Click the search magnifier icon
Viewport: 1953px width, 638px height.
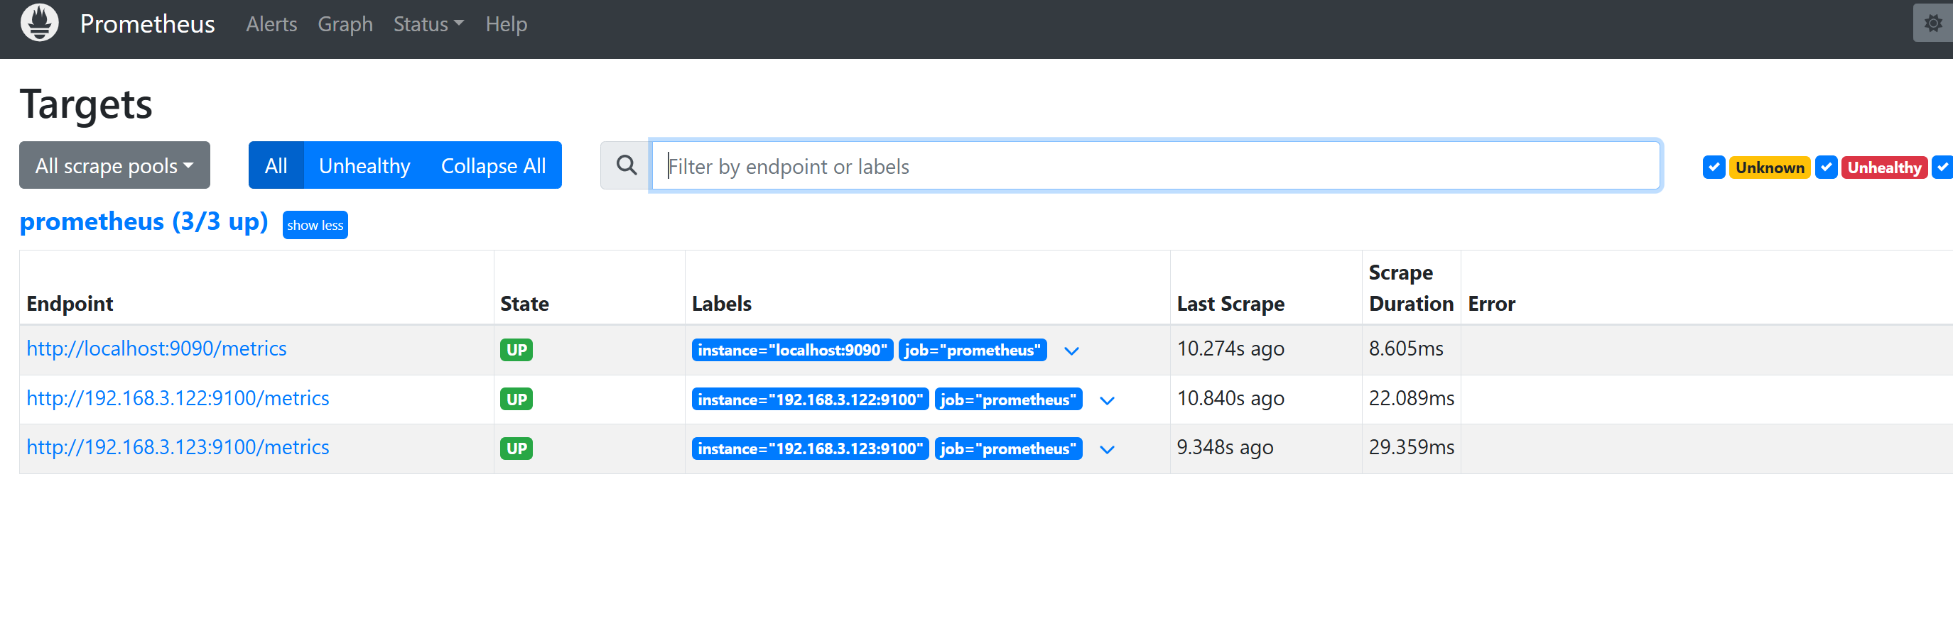point(625,165)
